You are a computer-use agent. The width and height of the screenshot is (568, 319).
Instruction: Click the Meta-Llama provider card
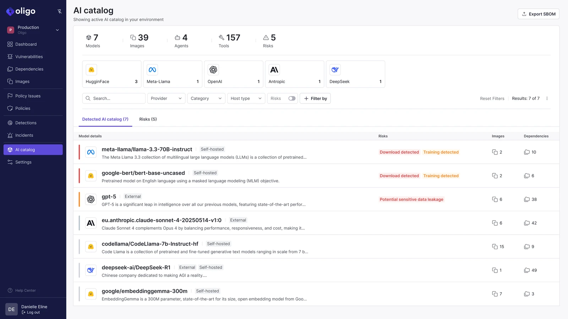pyautogui.click(x=173, y=74)
